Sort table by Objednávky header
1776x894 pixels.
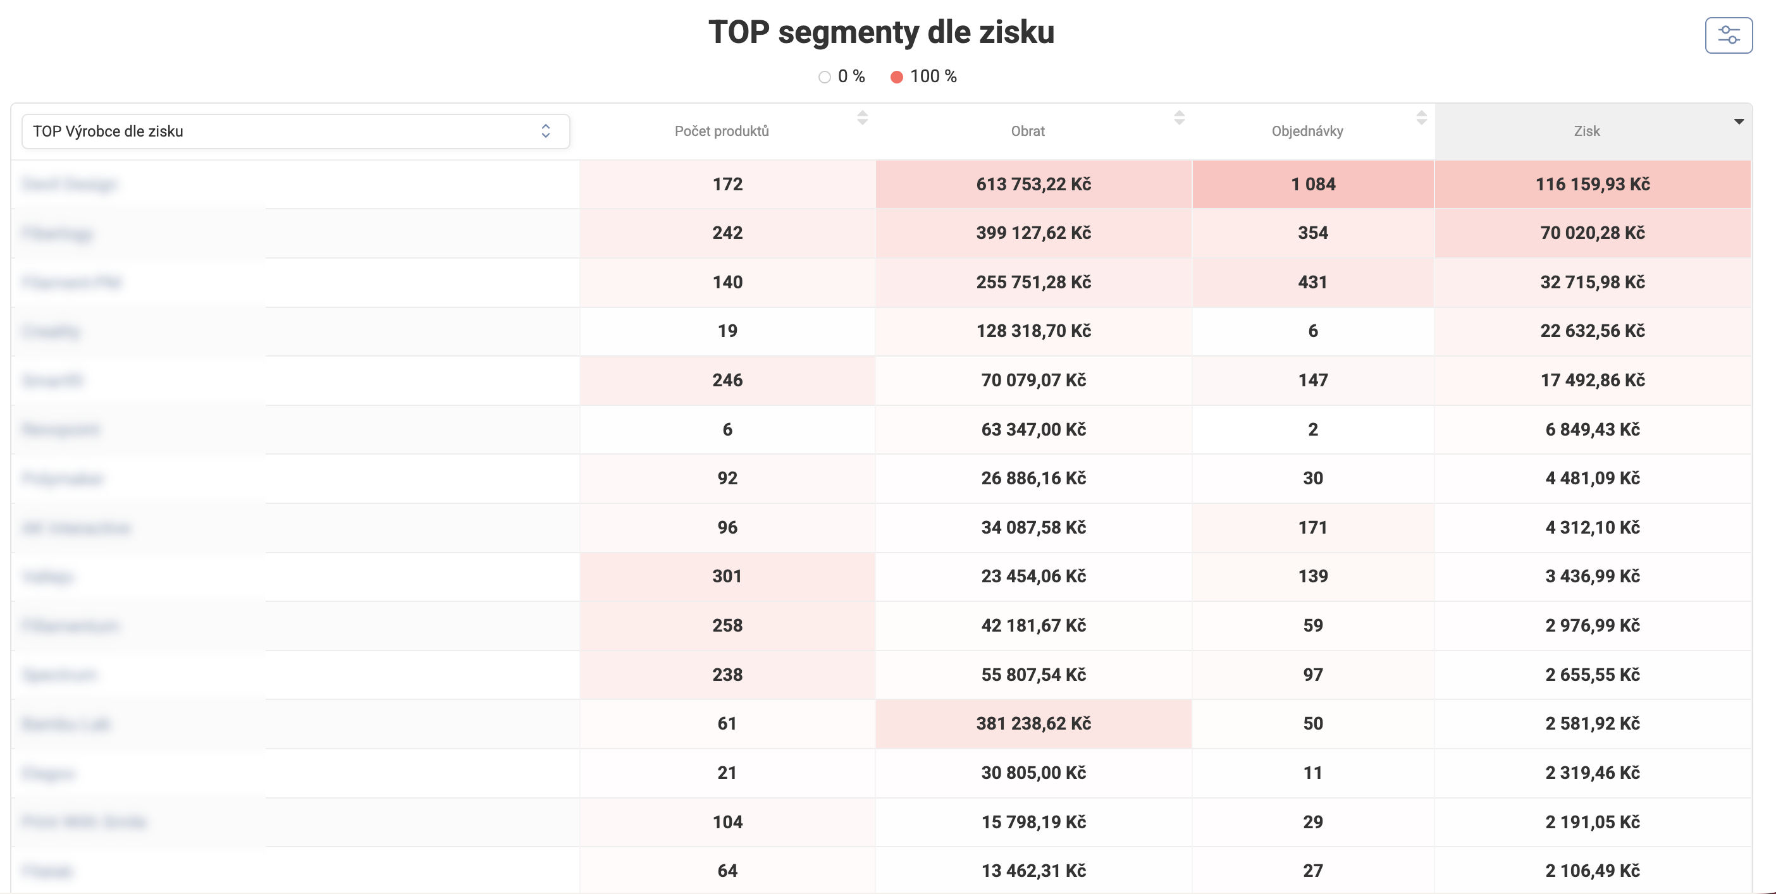[x=1307, y=131]
